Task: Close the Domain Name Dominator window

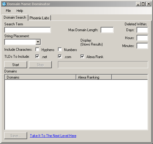Action: pos(149,4)
